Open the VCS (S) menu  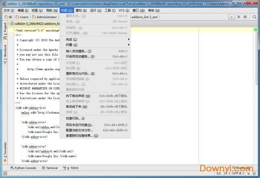tap(123, 11)
